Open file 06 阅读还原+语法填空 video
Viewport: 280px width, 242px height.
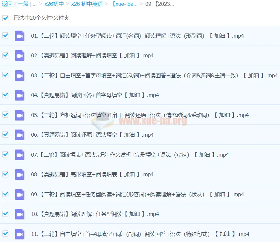[92, 135]
